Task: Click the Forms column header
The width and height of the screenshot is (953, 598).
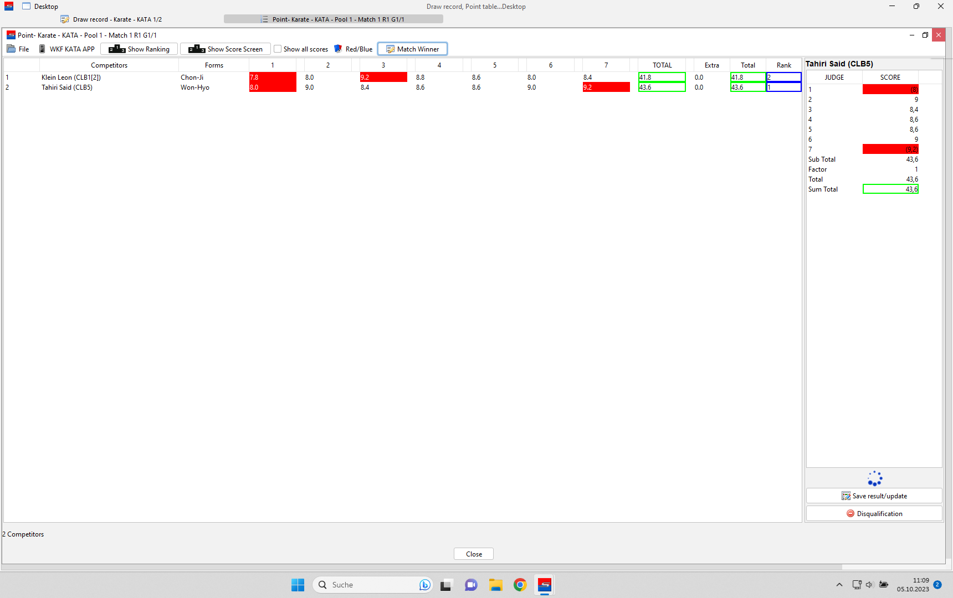Action: pyautogui.click(x=214, y=65)
